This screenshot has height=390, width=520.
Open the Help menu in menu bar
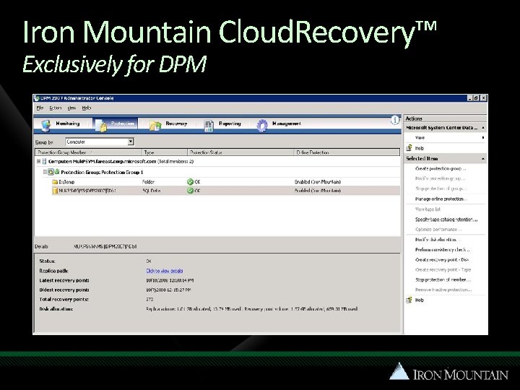87,108
